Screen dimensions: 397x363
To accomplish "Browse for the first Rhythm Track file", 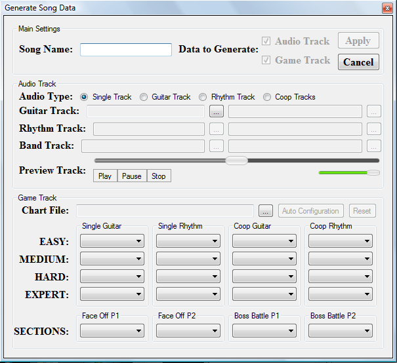I will (x=217, y=129).
